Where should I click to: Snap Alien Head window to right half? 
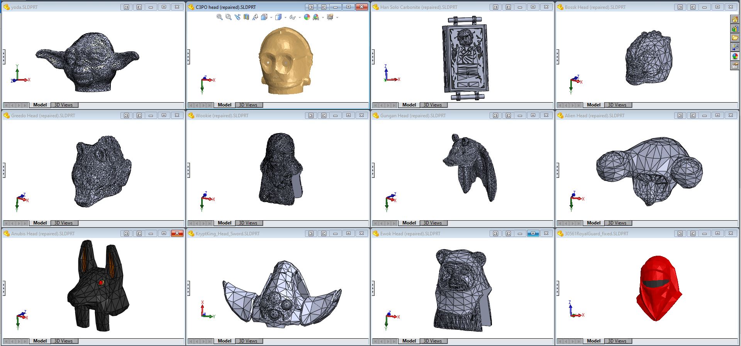[693, 115]
